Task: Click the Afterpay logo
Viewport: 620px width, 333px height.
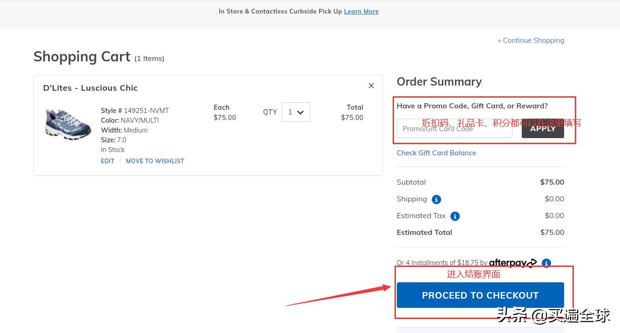Action: 512,263
